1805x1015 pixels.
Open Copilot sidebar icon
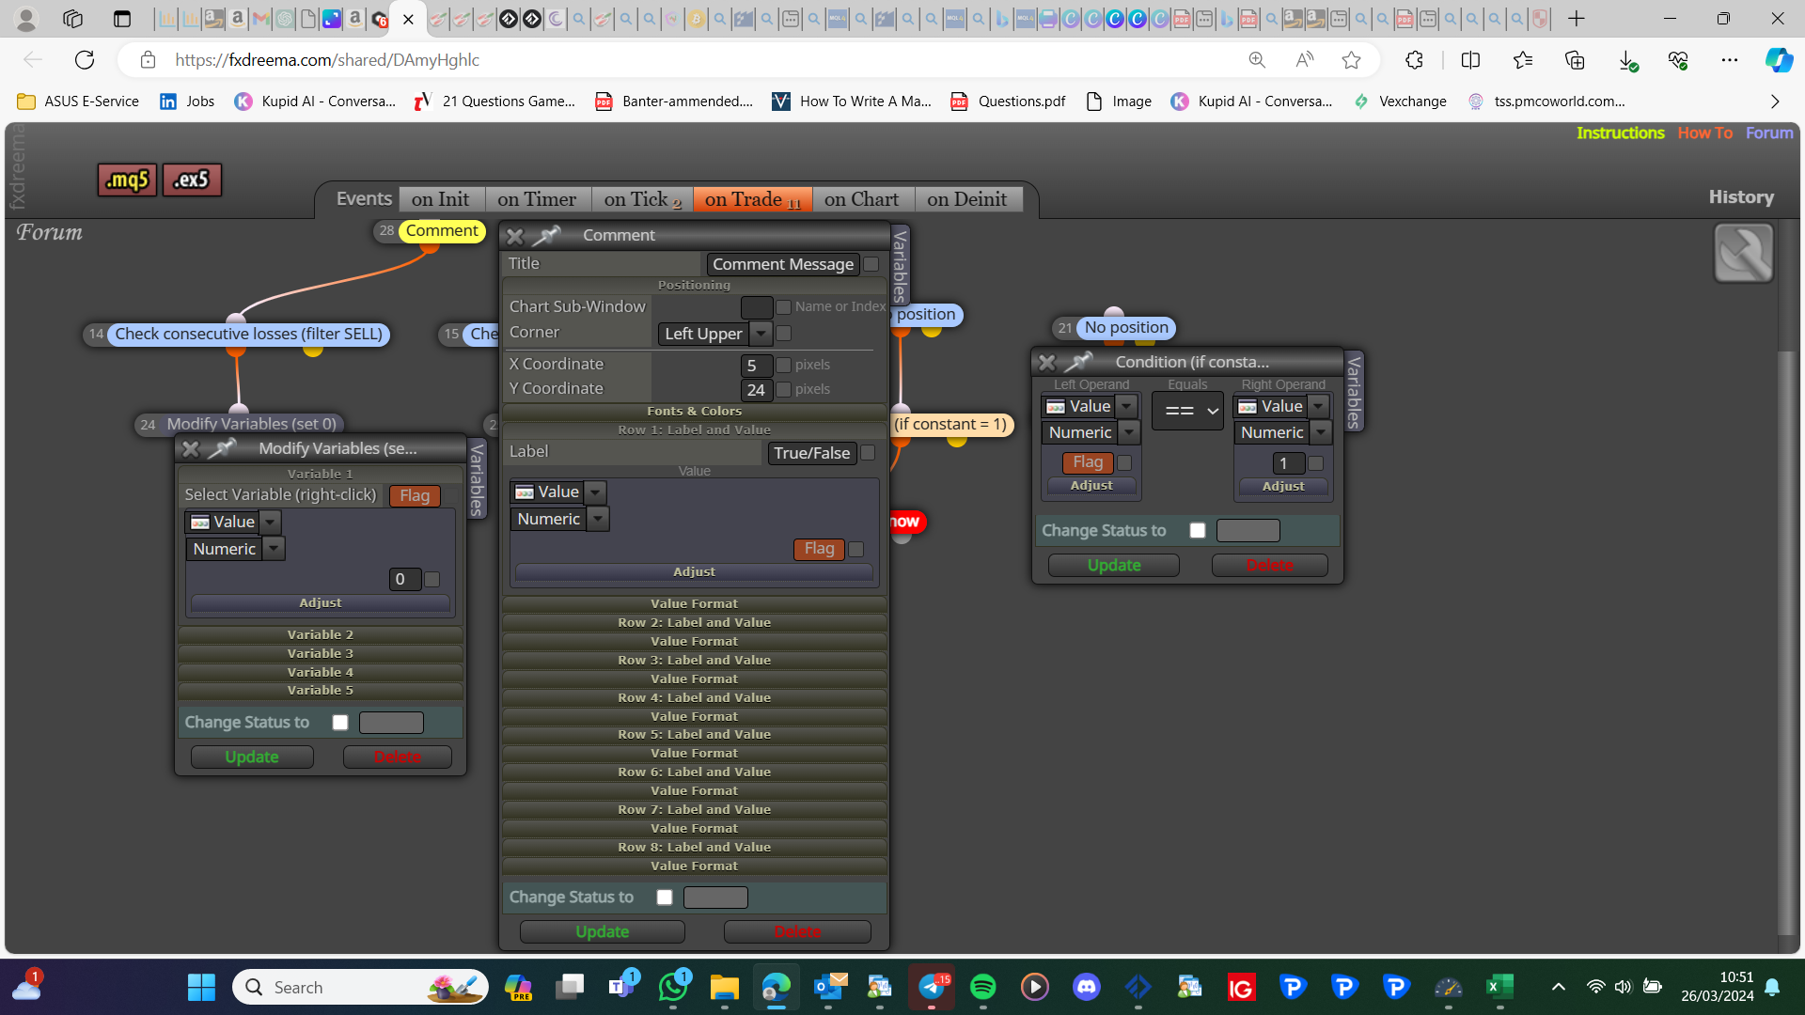tap(1778, 60)
